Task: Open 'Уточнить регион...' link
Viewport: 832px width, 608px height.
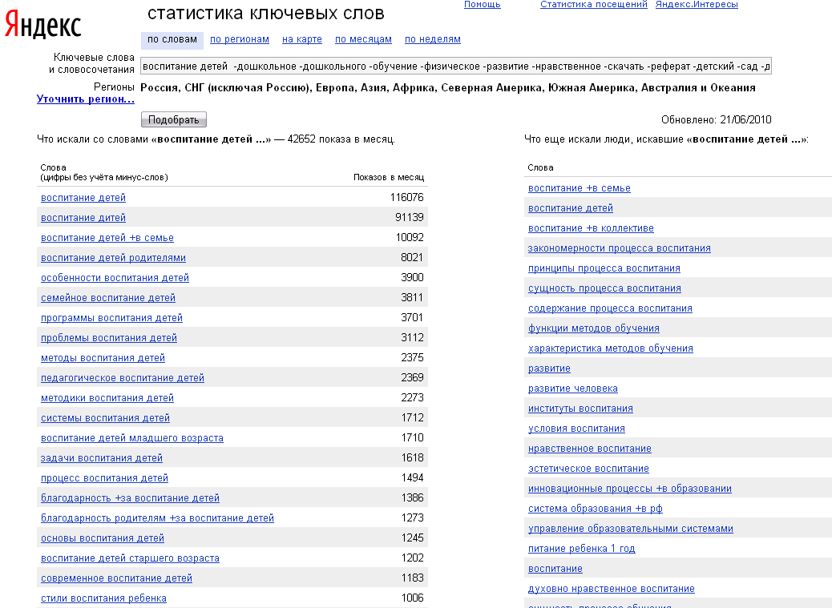Action: click(x=85, y=99)
